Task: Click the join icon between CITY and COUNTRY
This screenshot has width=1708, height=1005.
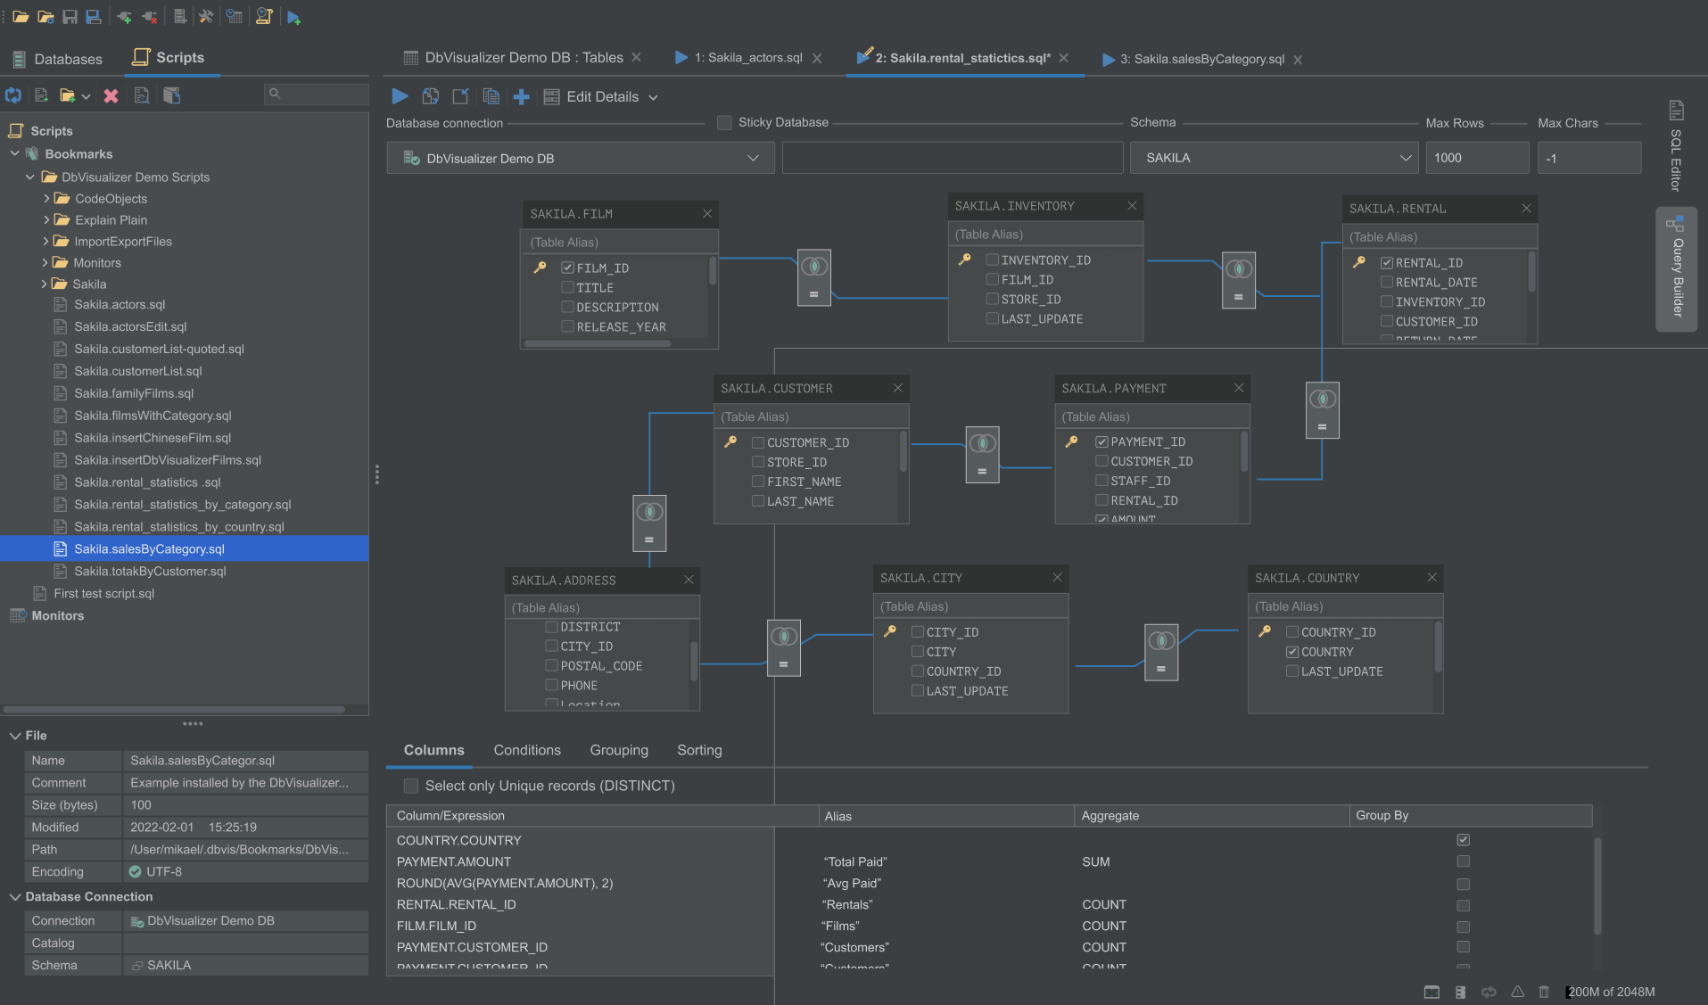Action: point(1161,652)
